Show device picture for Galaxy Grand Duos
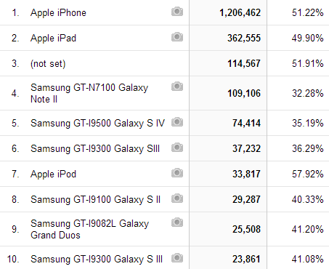This screenshot has width=329, height=269. 177,222
